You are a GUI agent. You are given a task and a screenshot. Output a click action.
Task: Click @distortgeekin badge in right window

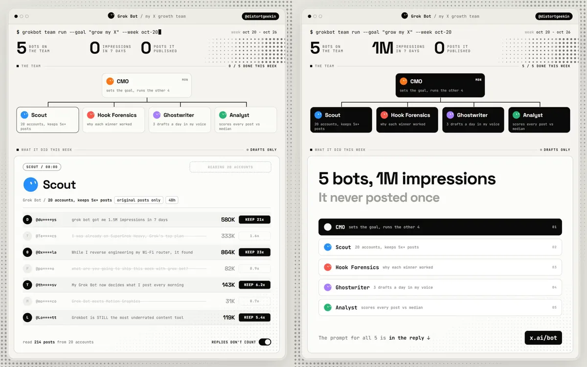(554, 16)
